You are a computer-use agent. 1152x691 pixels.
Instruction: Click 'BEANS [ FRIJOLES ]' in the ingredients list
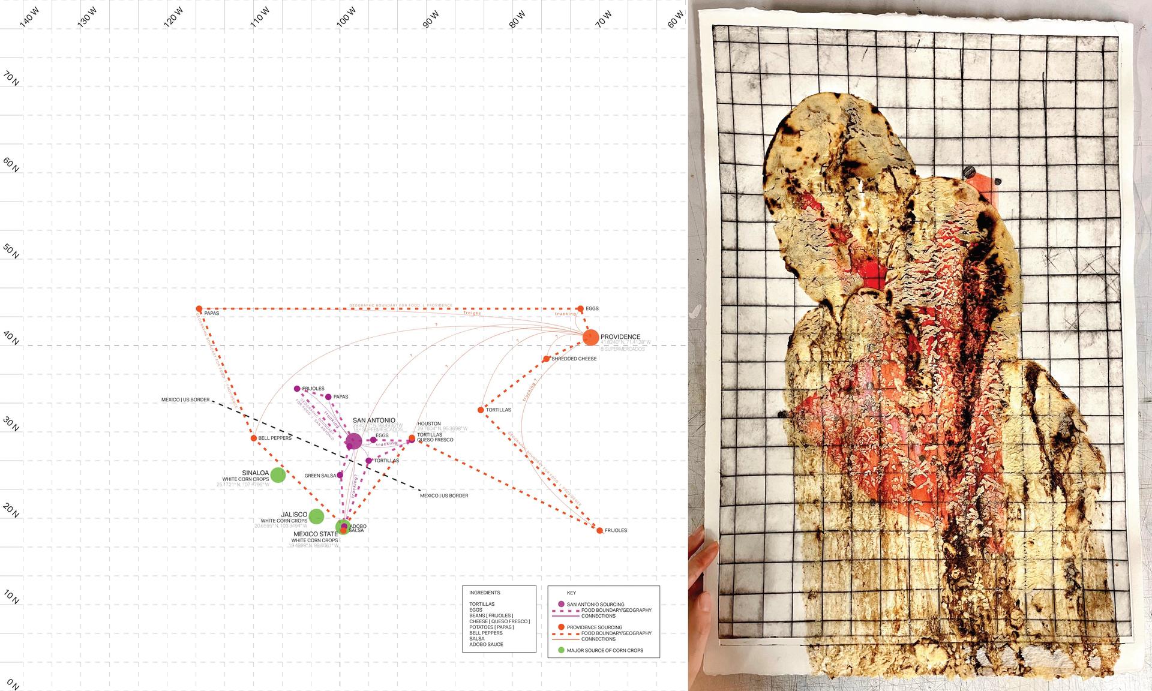[491, 615]
